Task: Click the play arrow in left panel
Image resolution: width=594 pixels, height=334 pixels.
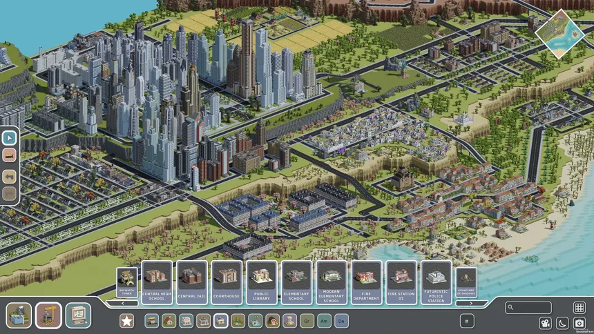Action: (10, 138)
